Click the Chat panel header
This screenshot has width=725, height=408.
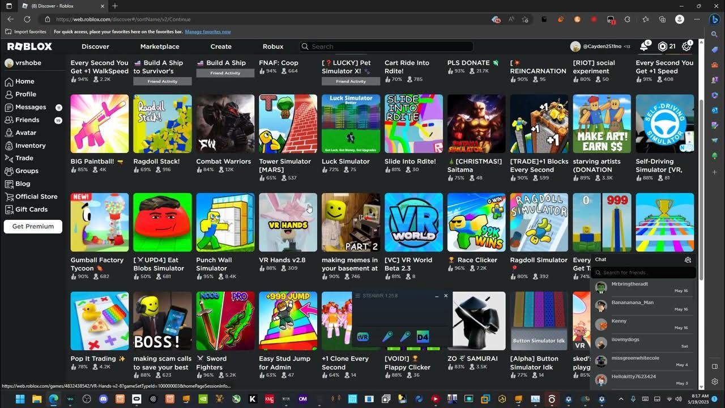pos(643,260)
